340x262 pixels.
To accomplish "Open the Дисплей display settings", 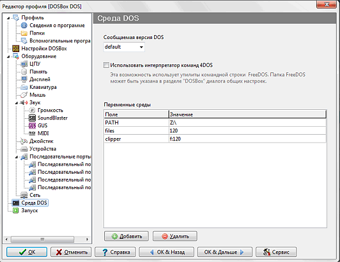I will [x=39, y=79].
